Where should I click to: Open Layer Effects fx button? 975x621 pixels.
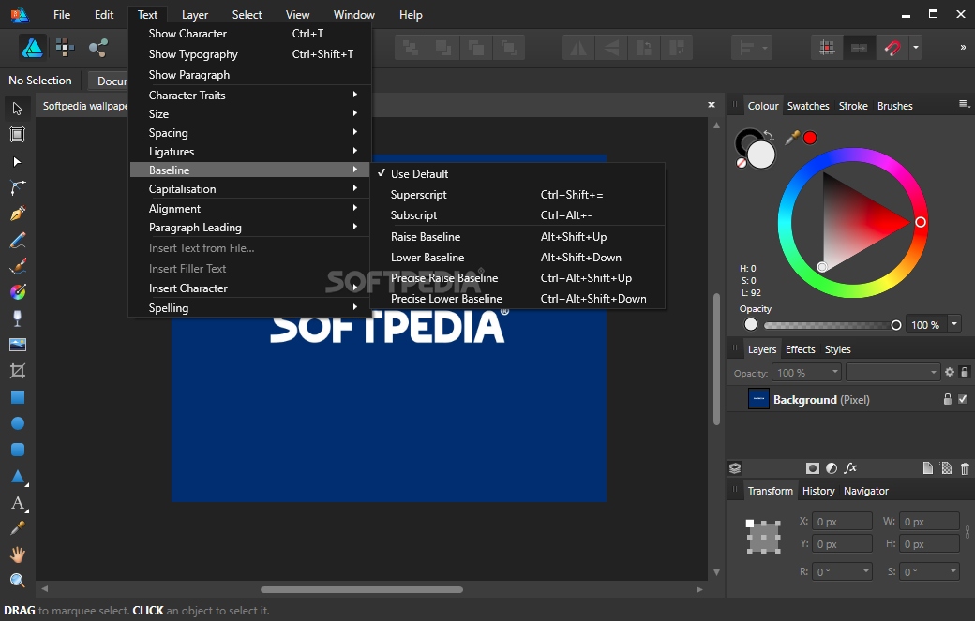[850, 468]
